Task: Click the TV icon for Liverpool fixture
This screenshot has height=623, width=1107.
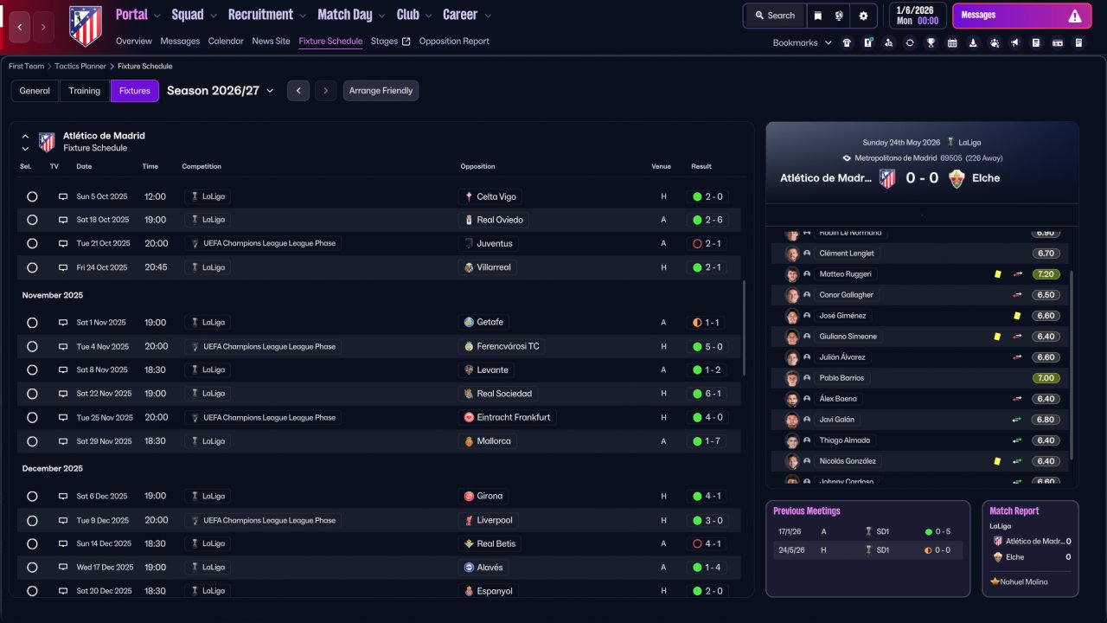Action: pyautogui.click(x=62, y=520)
